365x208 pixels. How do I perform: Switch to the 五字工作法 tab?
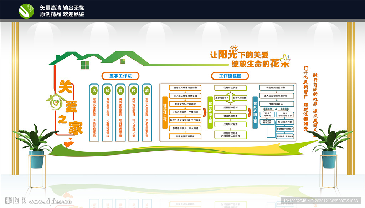121,76
